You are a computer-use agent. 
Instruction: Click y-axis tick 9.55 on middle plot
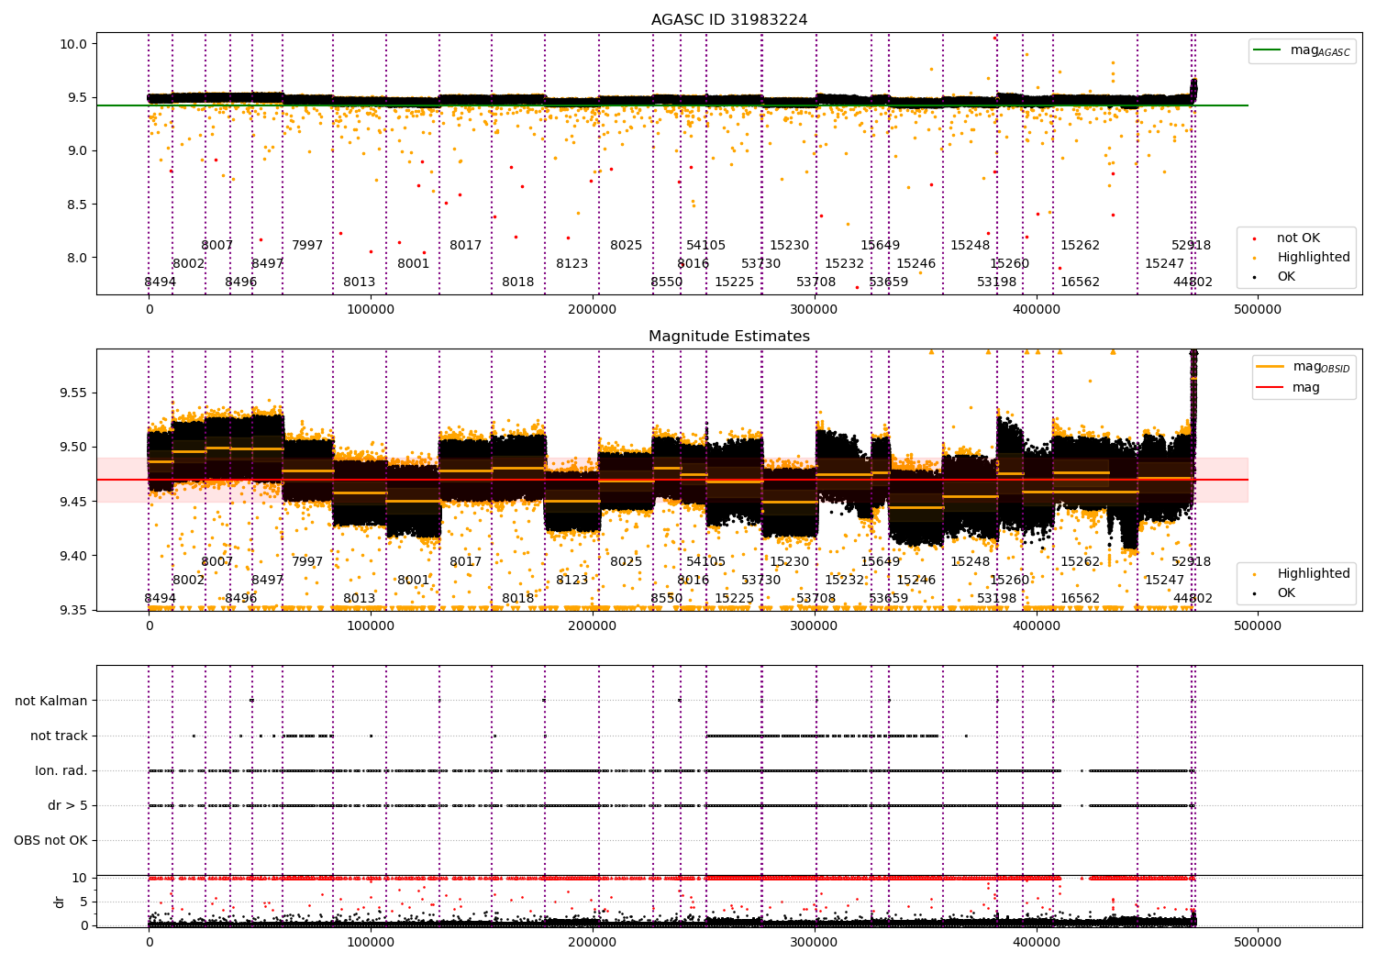pos(74,393)
